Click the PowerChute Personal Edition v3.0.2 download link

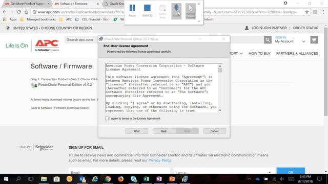[65, 85]
